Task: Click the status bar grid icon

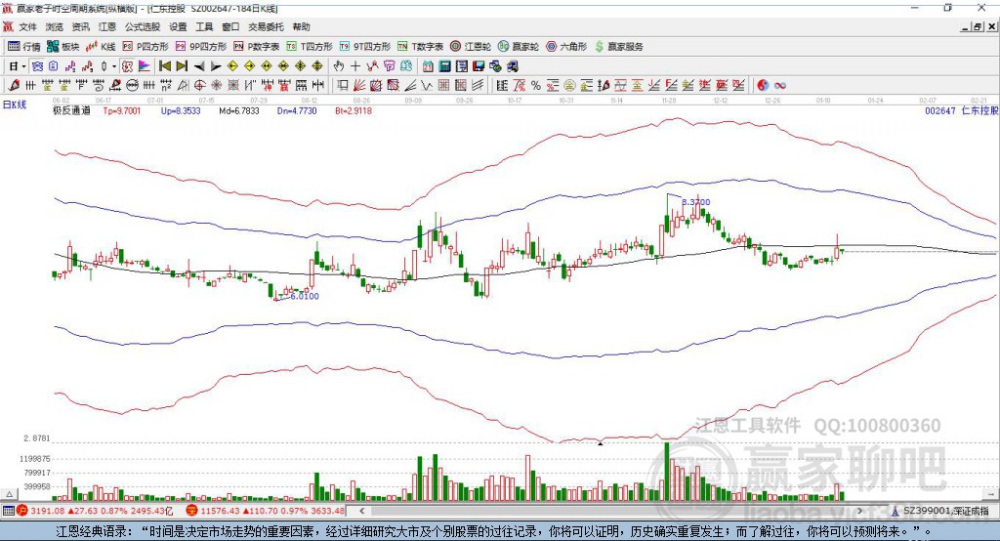Action: pos(8,511)
